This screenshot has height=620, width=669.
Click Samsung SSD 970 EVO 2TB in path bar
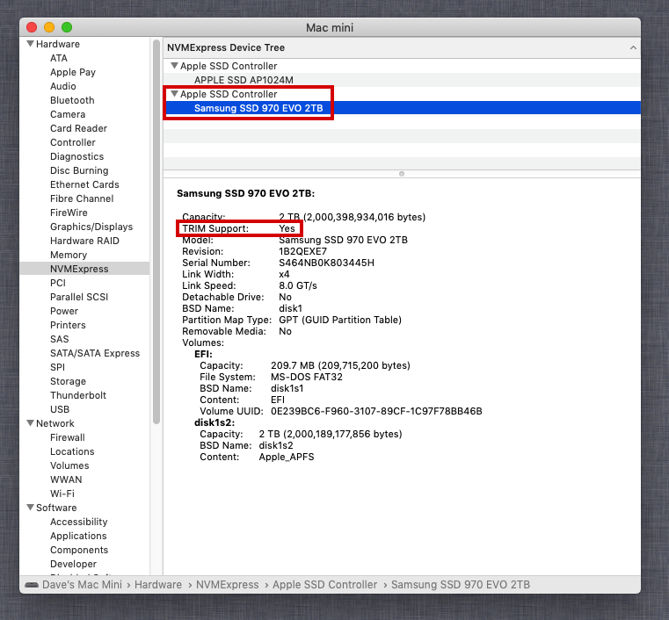pos(461,585)
